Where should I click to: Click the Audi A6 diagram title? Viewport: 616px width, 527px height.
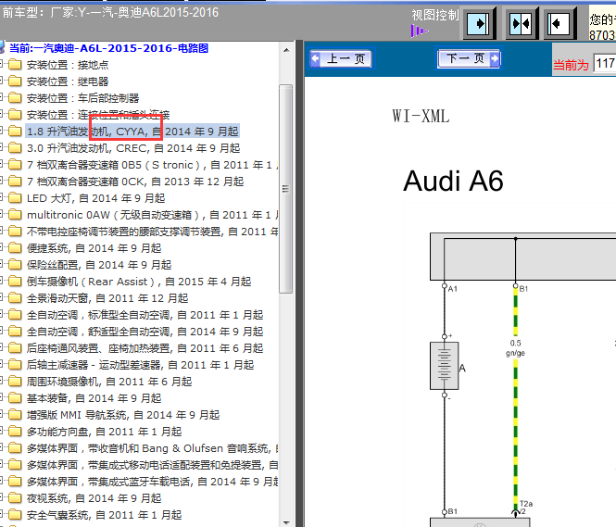point(453,181)
